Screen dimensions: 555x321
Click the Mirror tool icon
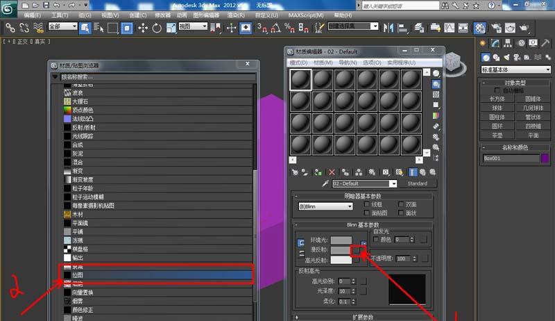[388, 28]
